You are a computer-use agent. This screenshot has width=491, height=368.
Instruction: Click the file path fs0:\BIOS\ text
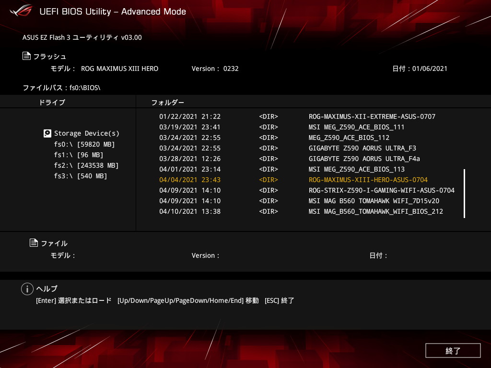pos(85,88)
